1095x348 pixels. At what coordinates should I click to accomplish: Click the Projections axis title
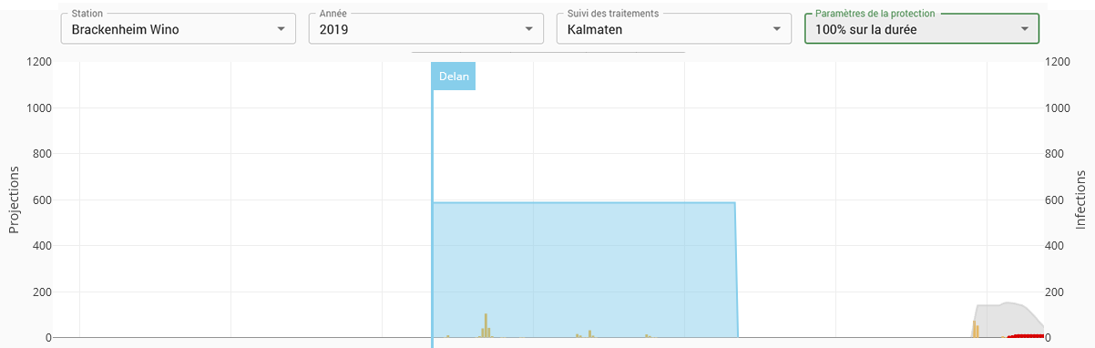coord(14,200)
